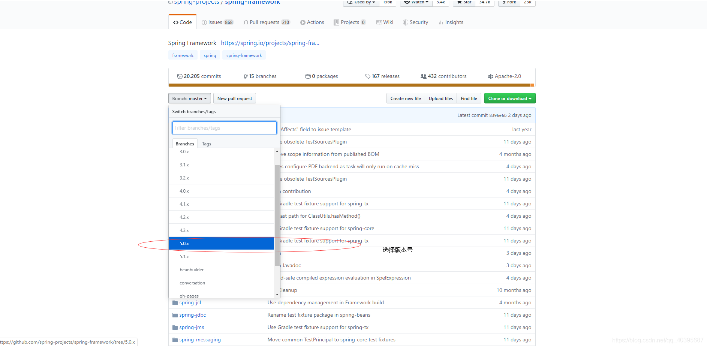This screenshot has height=347, width=707.
Task: Select the spring topic tag
Action: click(x=210, y=55)
